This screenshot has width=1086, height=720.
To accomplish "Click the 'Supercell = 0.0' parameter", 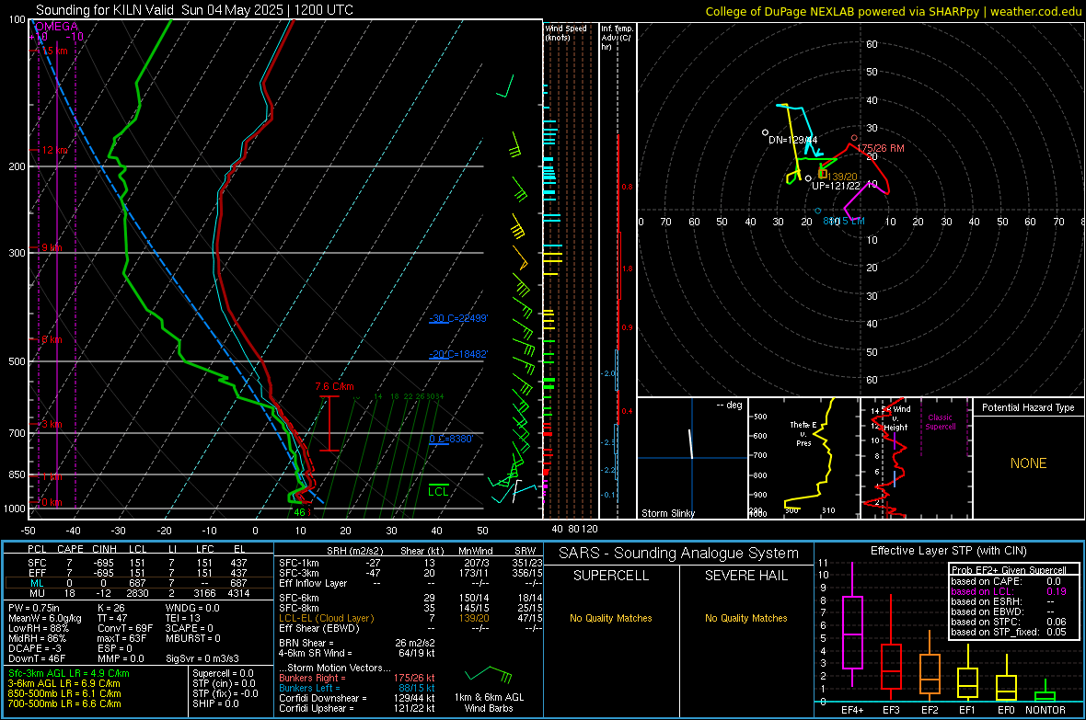I will [223, 673].
